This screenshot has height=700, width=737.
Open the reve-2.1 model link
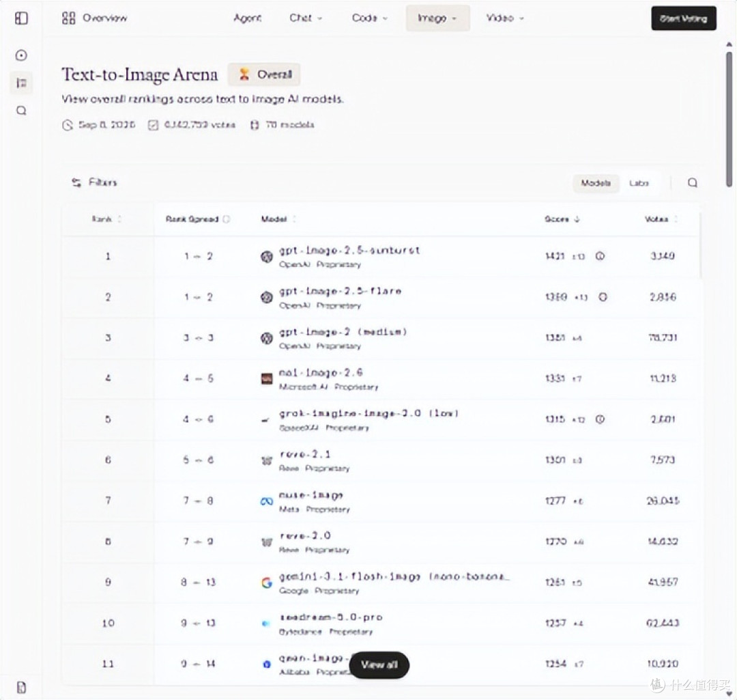pos(305,454)
